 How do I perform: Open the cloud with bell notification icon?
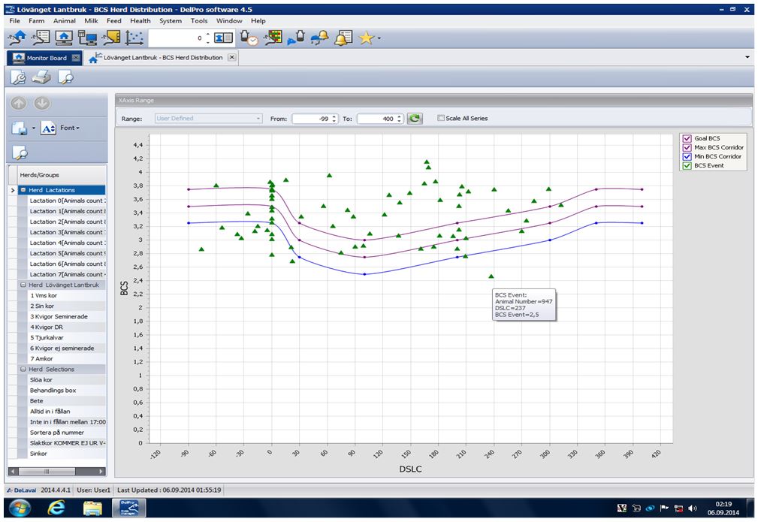(x=319, y=38)
